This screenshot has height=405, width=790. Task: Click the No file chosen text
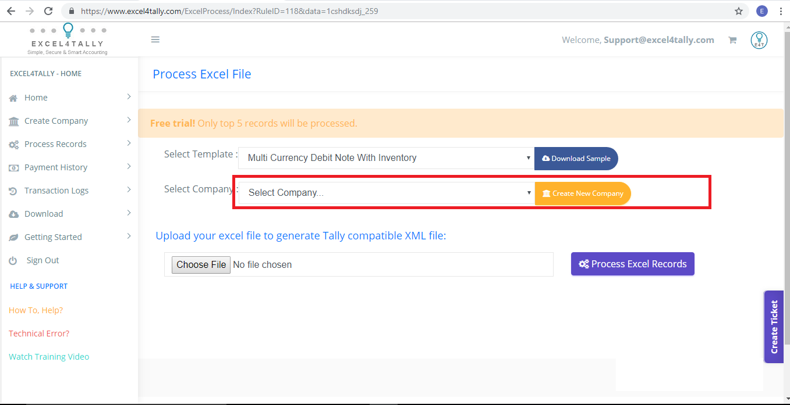263,264
